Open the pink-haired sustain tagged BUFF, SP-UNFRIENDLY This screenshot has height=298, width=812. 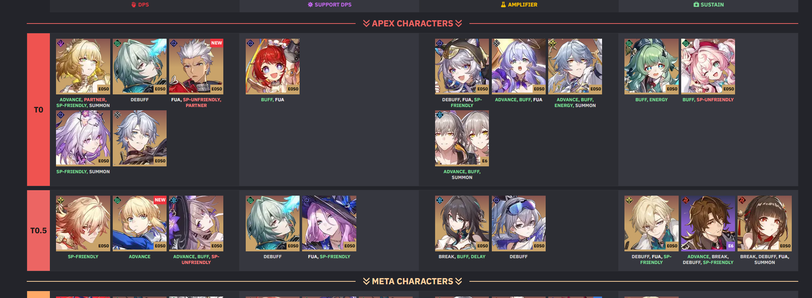click(708, 67)
